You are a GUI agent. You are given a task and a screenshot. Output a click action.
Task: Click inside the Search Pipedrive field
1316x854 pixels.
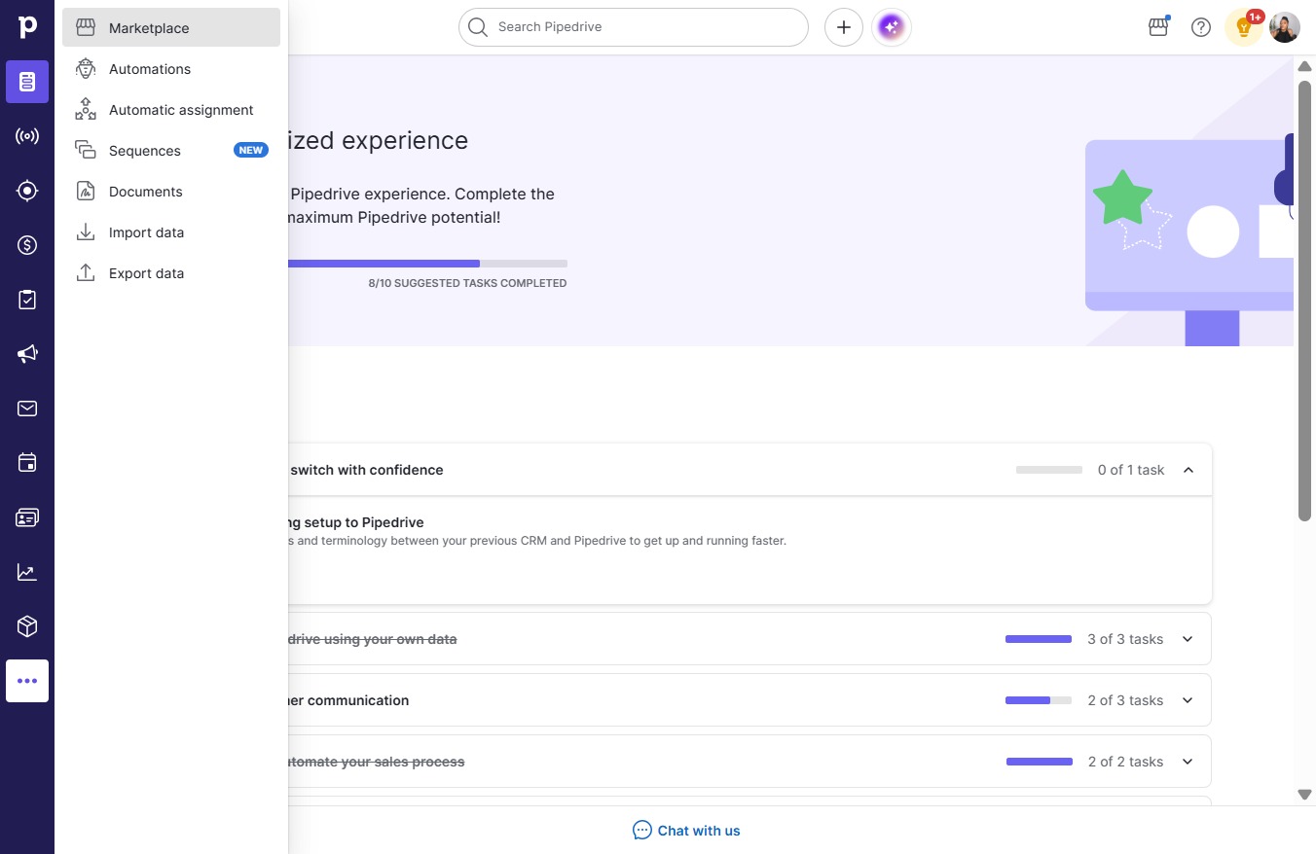coord(634,27)
